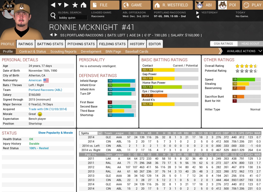The height and width of the screenshot is (192, 263).
Task: Click the global search input field
Action: pyautogui.click(x=73, y=18)
